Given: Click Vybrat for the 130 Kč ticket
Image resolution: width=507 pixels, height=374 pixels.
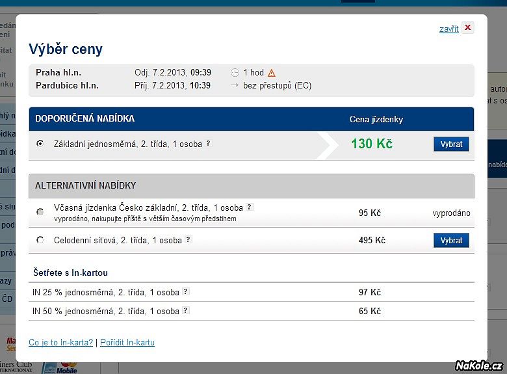Looking at the screenshot, I should coord(451,144).
